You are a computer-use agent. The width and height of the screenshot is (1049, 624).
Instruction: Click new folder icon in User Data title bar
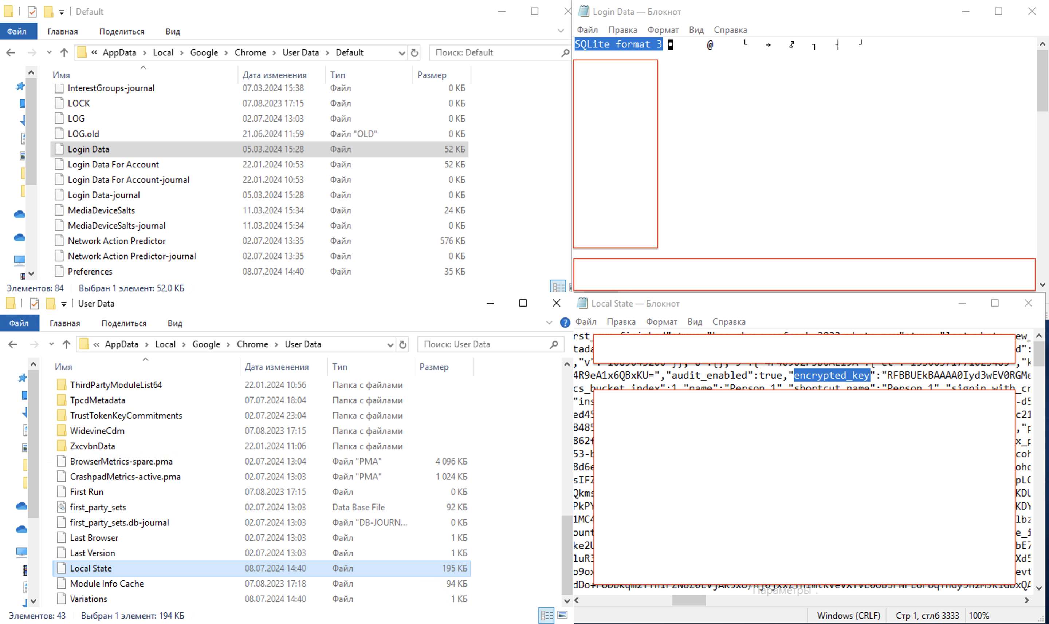51,303
